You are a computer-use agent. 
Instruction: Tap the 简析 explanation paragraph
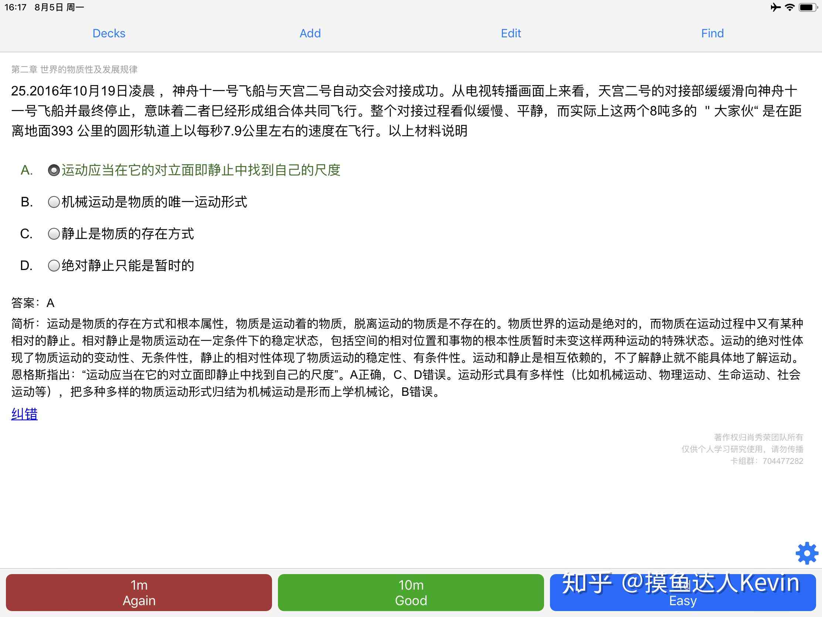pos(407,358)
